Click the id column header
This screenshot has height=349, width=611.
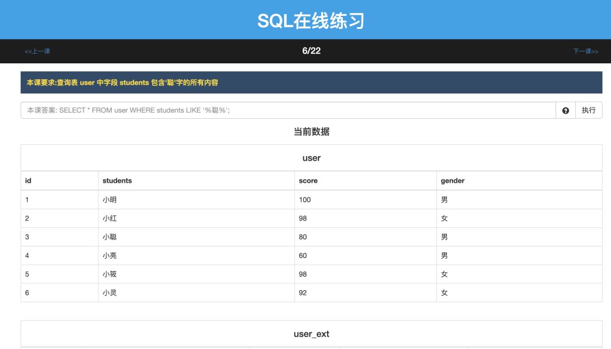tap(28, 181)
